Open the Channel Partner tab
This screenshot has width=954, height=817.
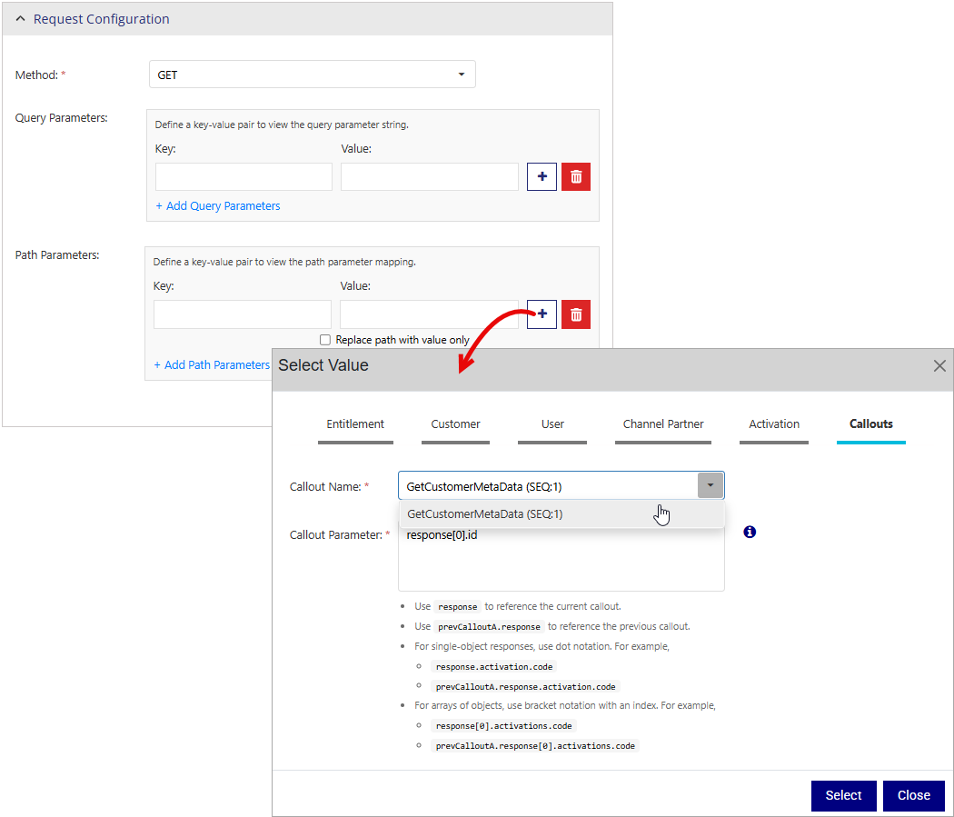point(662,424)
